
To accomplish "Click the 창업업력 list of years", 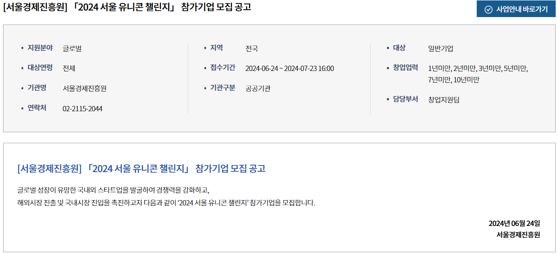I will [478, 74].
